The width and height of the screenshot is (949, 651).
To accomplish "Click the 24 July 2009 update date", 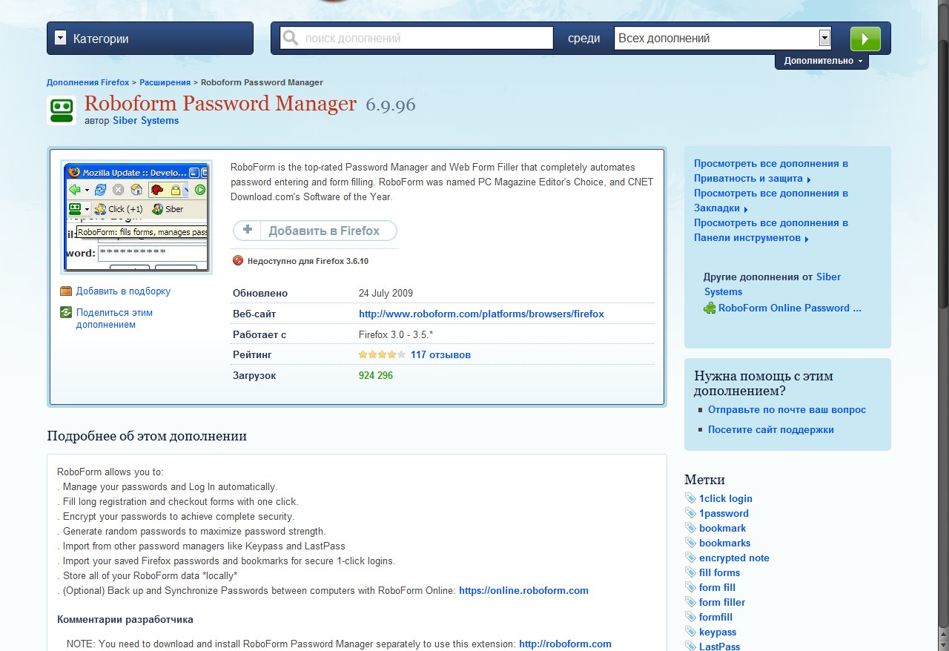I will [386, 294].
